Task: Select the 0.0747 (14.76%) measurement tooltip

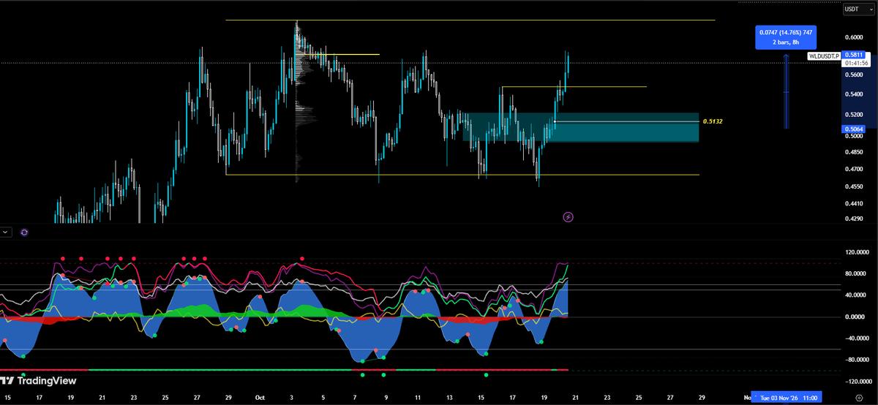Action: (x=786, y=37)
